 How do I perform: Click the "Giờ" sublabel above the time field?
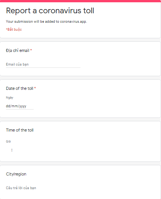pyautogui.click(x=8, y=141)
